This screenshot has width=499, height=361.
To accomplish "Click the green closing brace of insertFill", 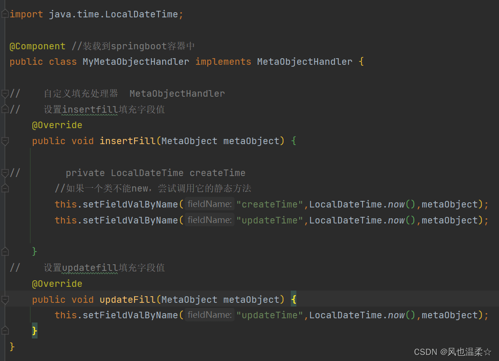I will tap(35, 252).
